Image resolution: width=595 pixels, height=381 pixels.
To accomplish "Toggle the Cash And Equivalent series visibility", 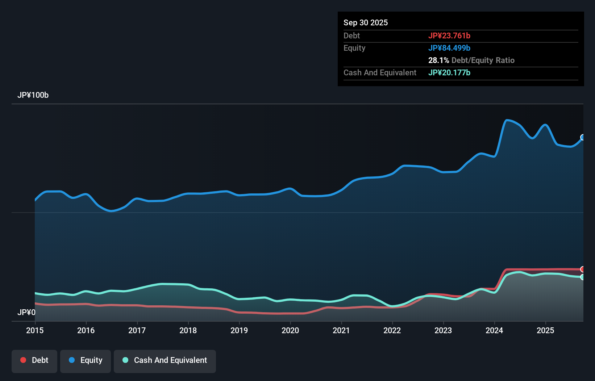I will [x=165, y=361].
